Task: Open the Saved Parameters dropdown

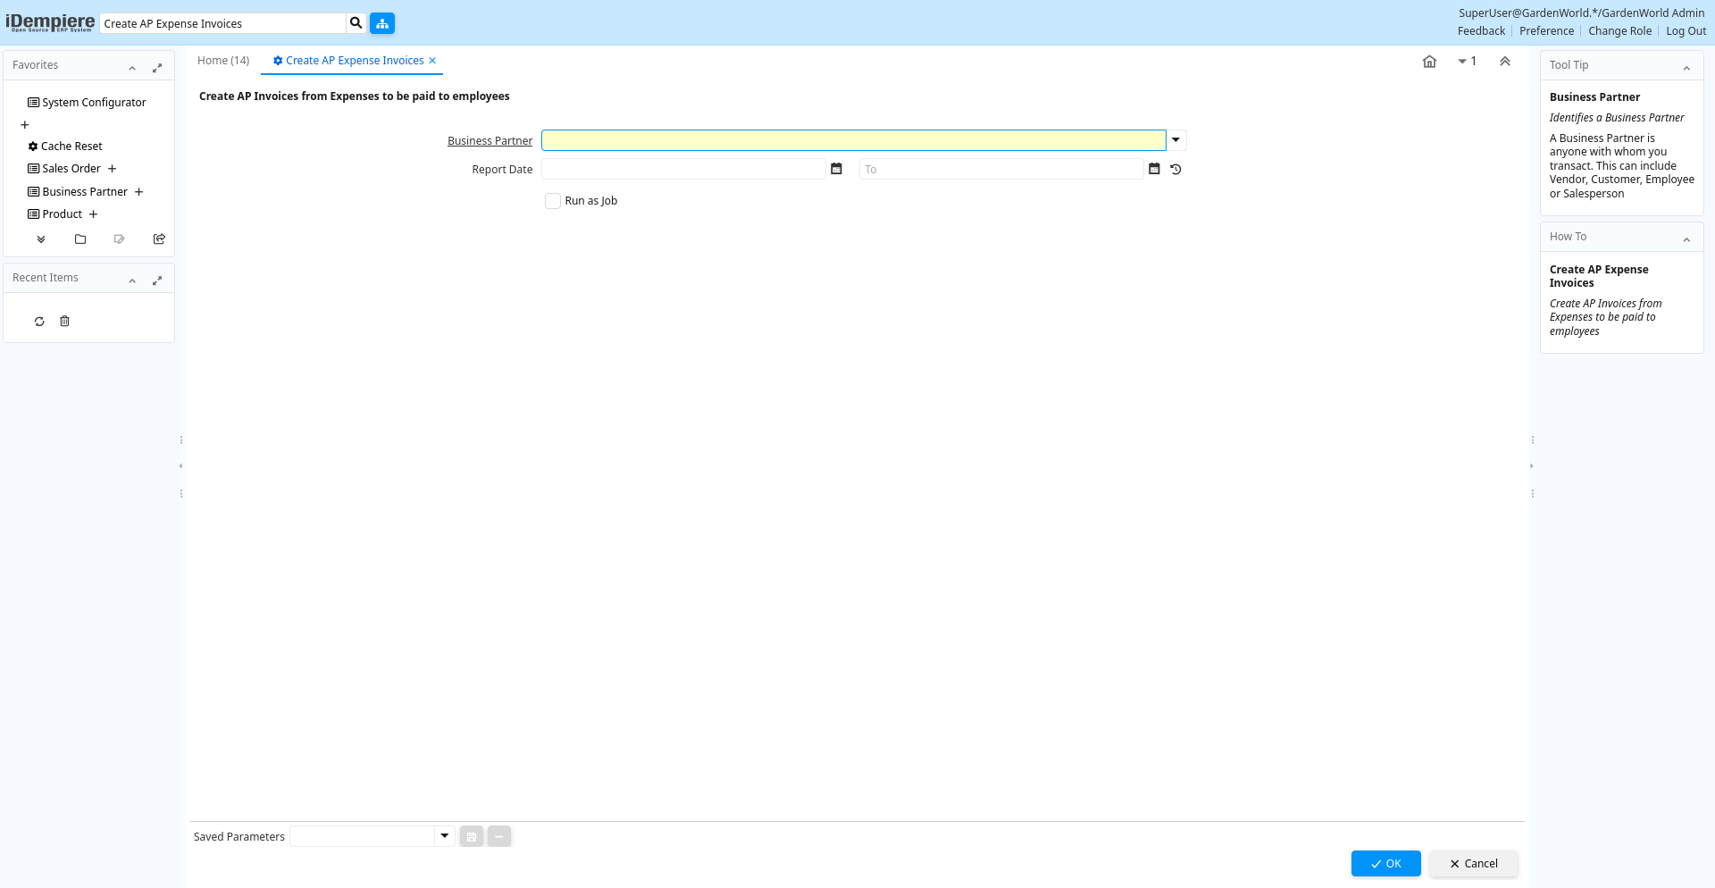Action: [x=444, y=836]
